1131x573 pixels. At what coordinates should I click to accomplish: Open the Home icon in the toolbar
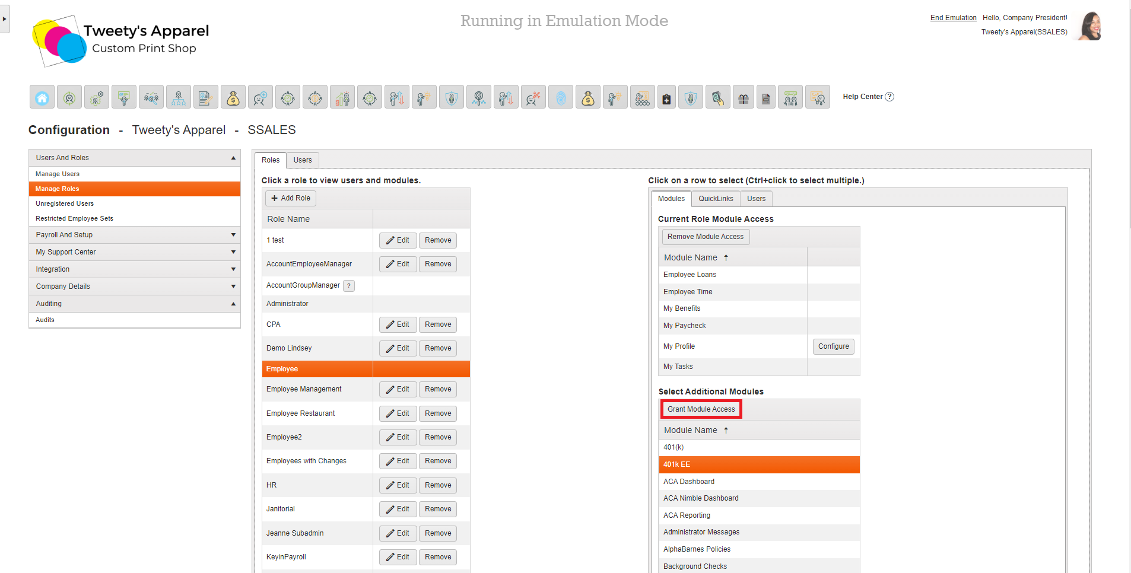pos(42,97)
